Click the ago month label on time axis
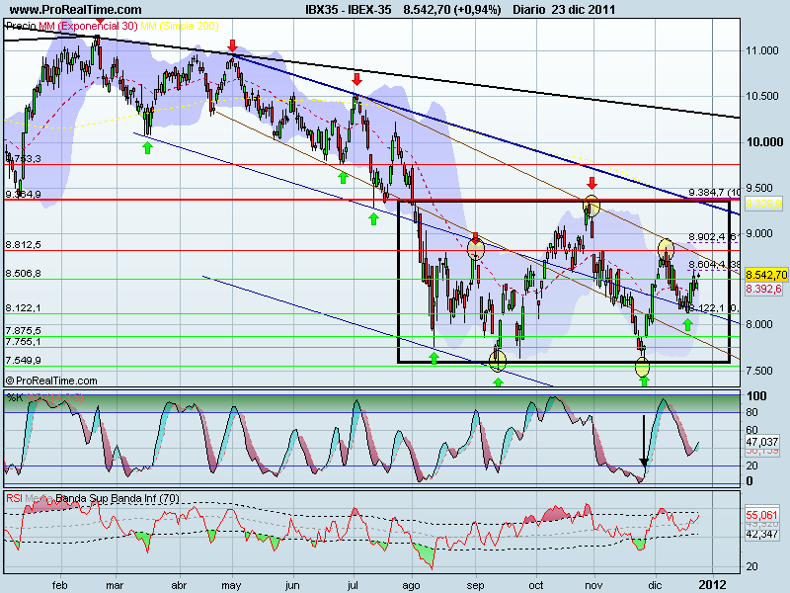The image size is (790, 593). [411, 586]
